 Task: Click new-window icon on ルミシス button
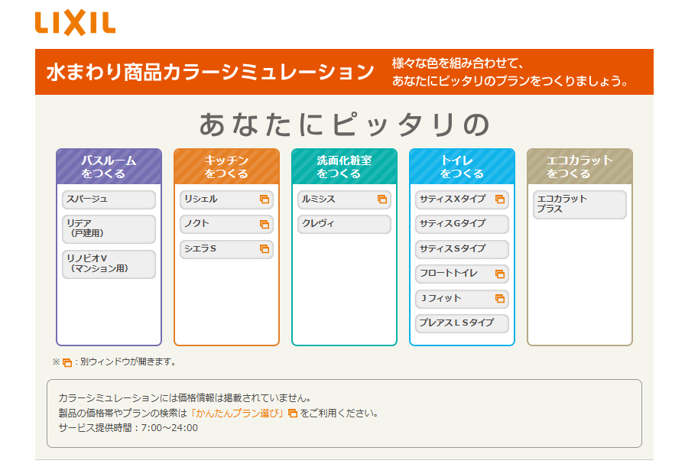pyautogui.click(x=382, y=199)
